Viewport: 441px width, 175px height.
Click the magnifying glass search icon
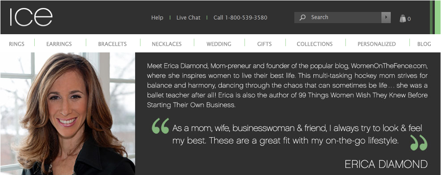(303, 17)
